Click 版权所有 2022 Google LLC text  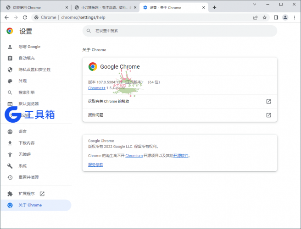tap(123, 147)
